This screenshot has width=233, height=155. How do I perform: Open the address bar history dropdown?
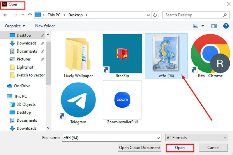click(x=148, y=15)
